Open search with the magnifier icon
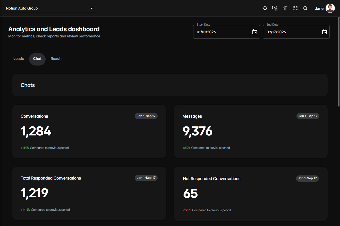This screenshot has height=226, width=340. [305, 8]
